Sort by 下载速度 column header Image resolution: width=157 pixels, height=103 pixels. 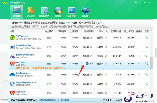point(62,31)
